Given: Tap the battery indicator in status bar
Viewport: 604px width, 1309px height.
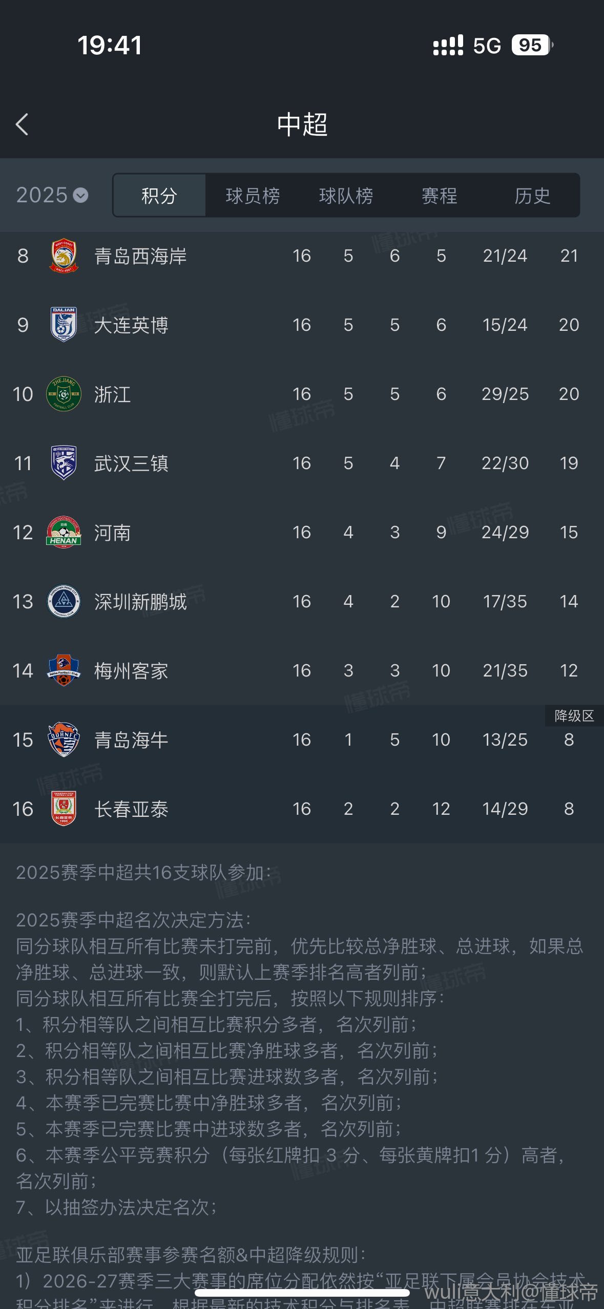Looking at the screenshot, I should pyautogui.click(x=532, y=45).
